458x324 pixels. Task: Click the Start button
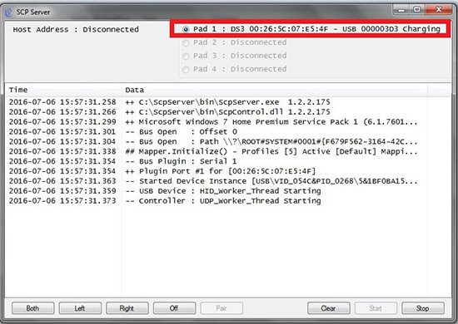tap(376, 308)
